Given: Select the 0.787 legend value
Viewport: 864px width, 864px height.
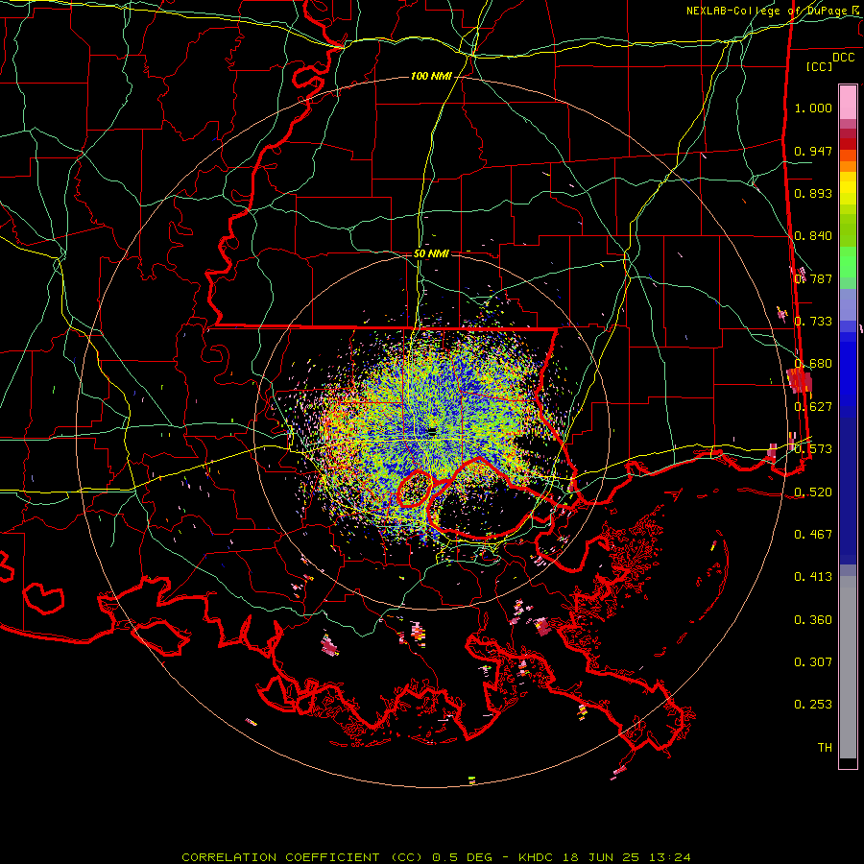Looking at the screenshot, I should click(x=813, y=278).
